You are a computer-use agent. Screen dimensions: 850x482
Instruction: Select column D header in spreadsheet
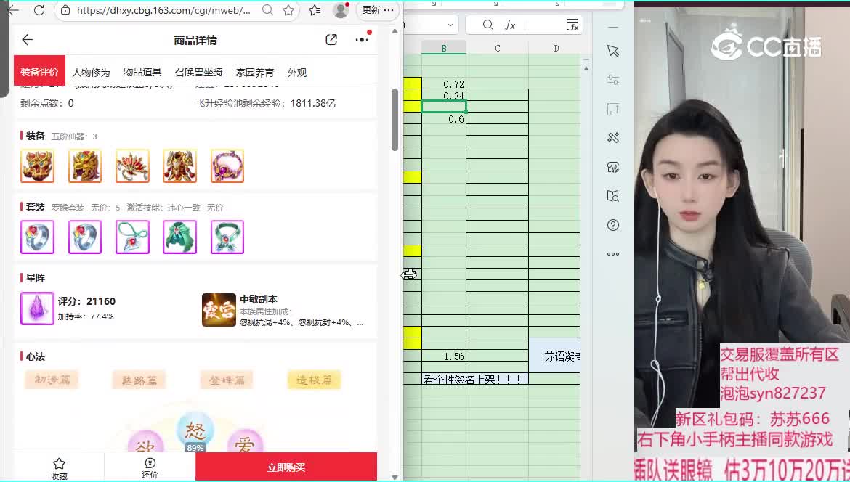556,48
